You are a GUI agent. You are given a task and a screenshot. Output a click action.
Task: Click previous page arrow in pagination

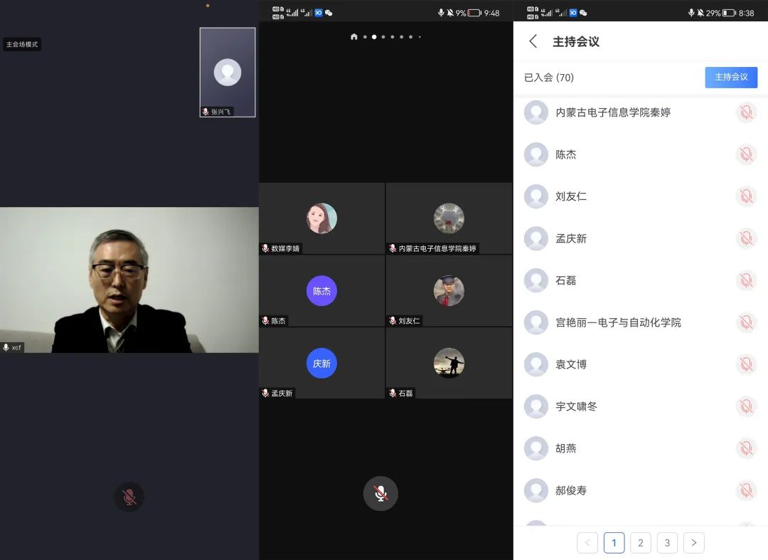pyautogui.click(x=587, y=543)
